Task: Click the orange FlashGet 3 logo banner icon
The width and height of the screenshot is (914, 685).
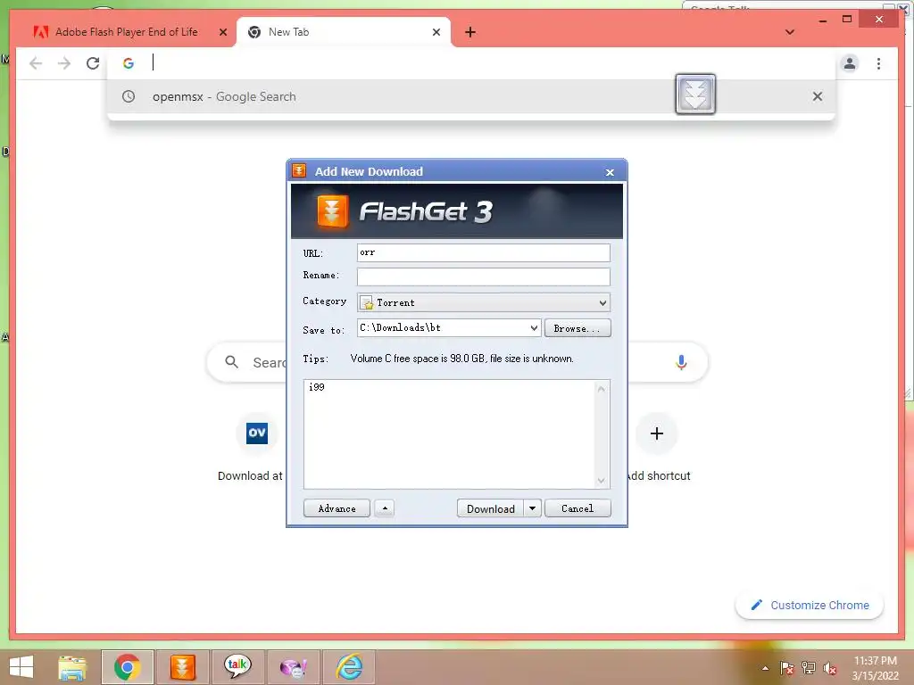Action: (332, 210)
